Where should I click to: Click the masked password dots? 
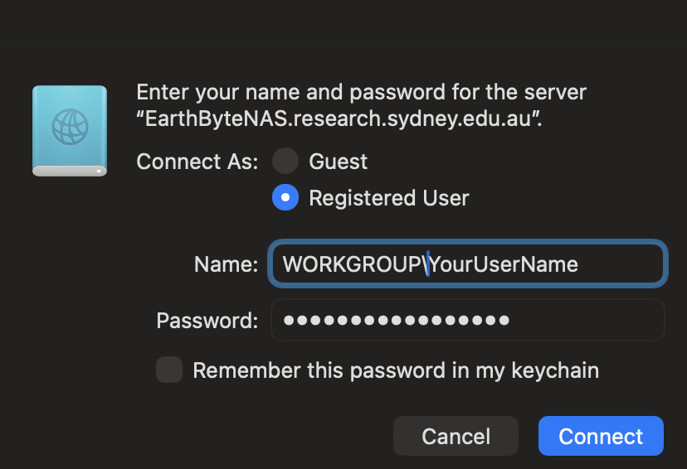click(396, 320)
